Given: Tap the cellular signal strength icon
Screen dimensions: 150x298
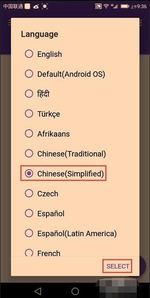Looking at the screenshot, I should point(115,6).
